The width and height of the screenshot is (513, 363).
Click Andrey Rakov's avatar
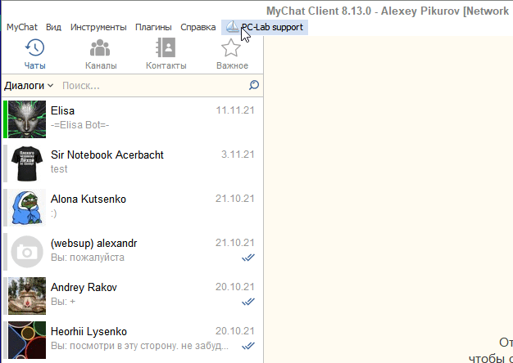[x=27, y=296]
